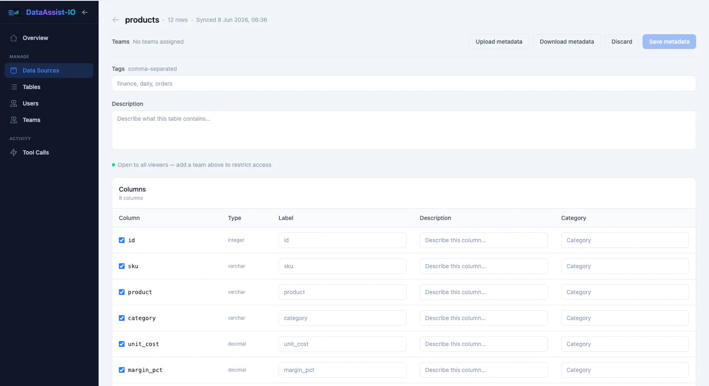Click Category field in margin_pct row
The height and width of the screenshot is (386, 709).
(x=625, y=370)
